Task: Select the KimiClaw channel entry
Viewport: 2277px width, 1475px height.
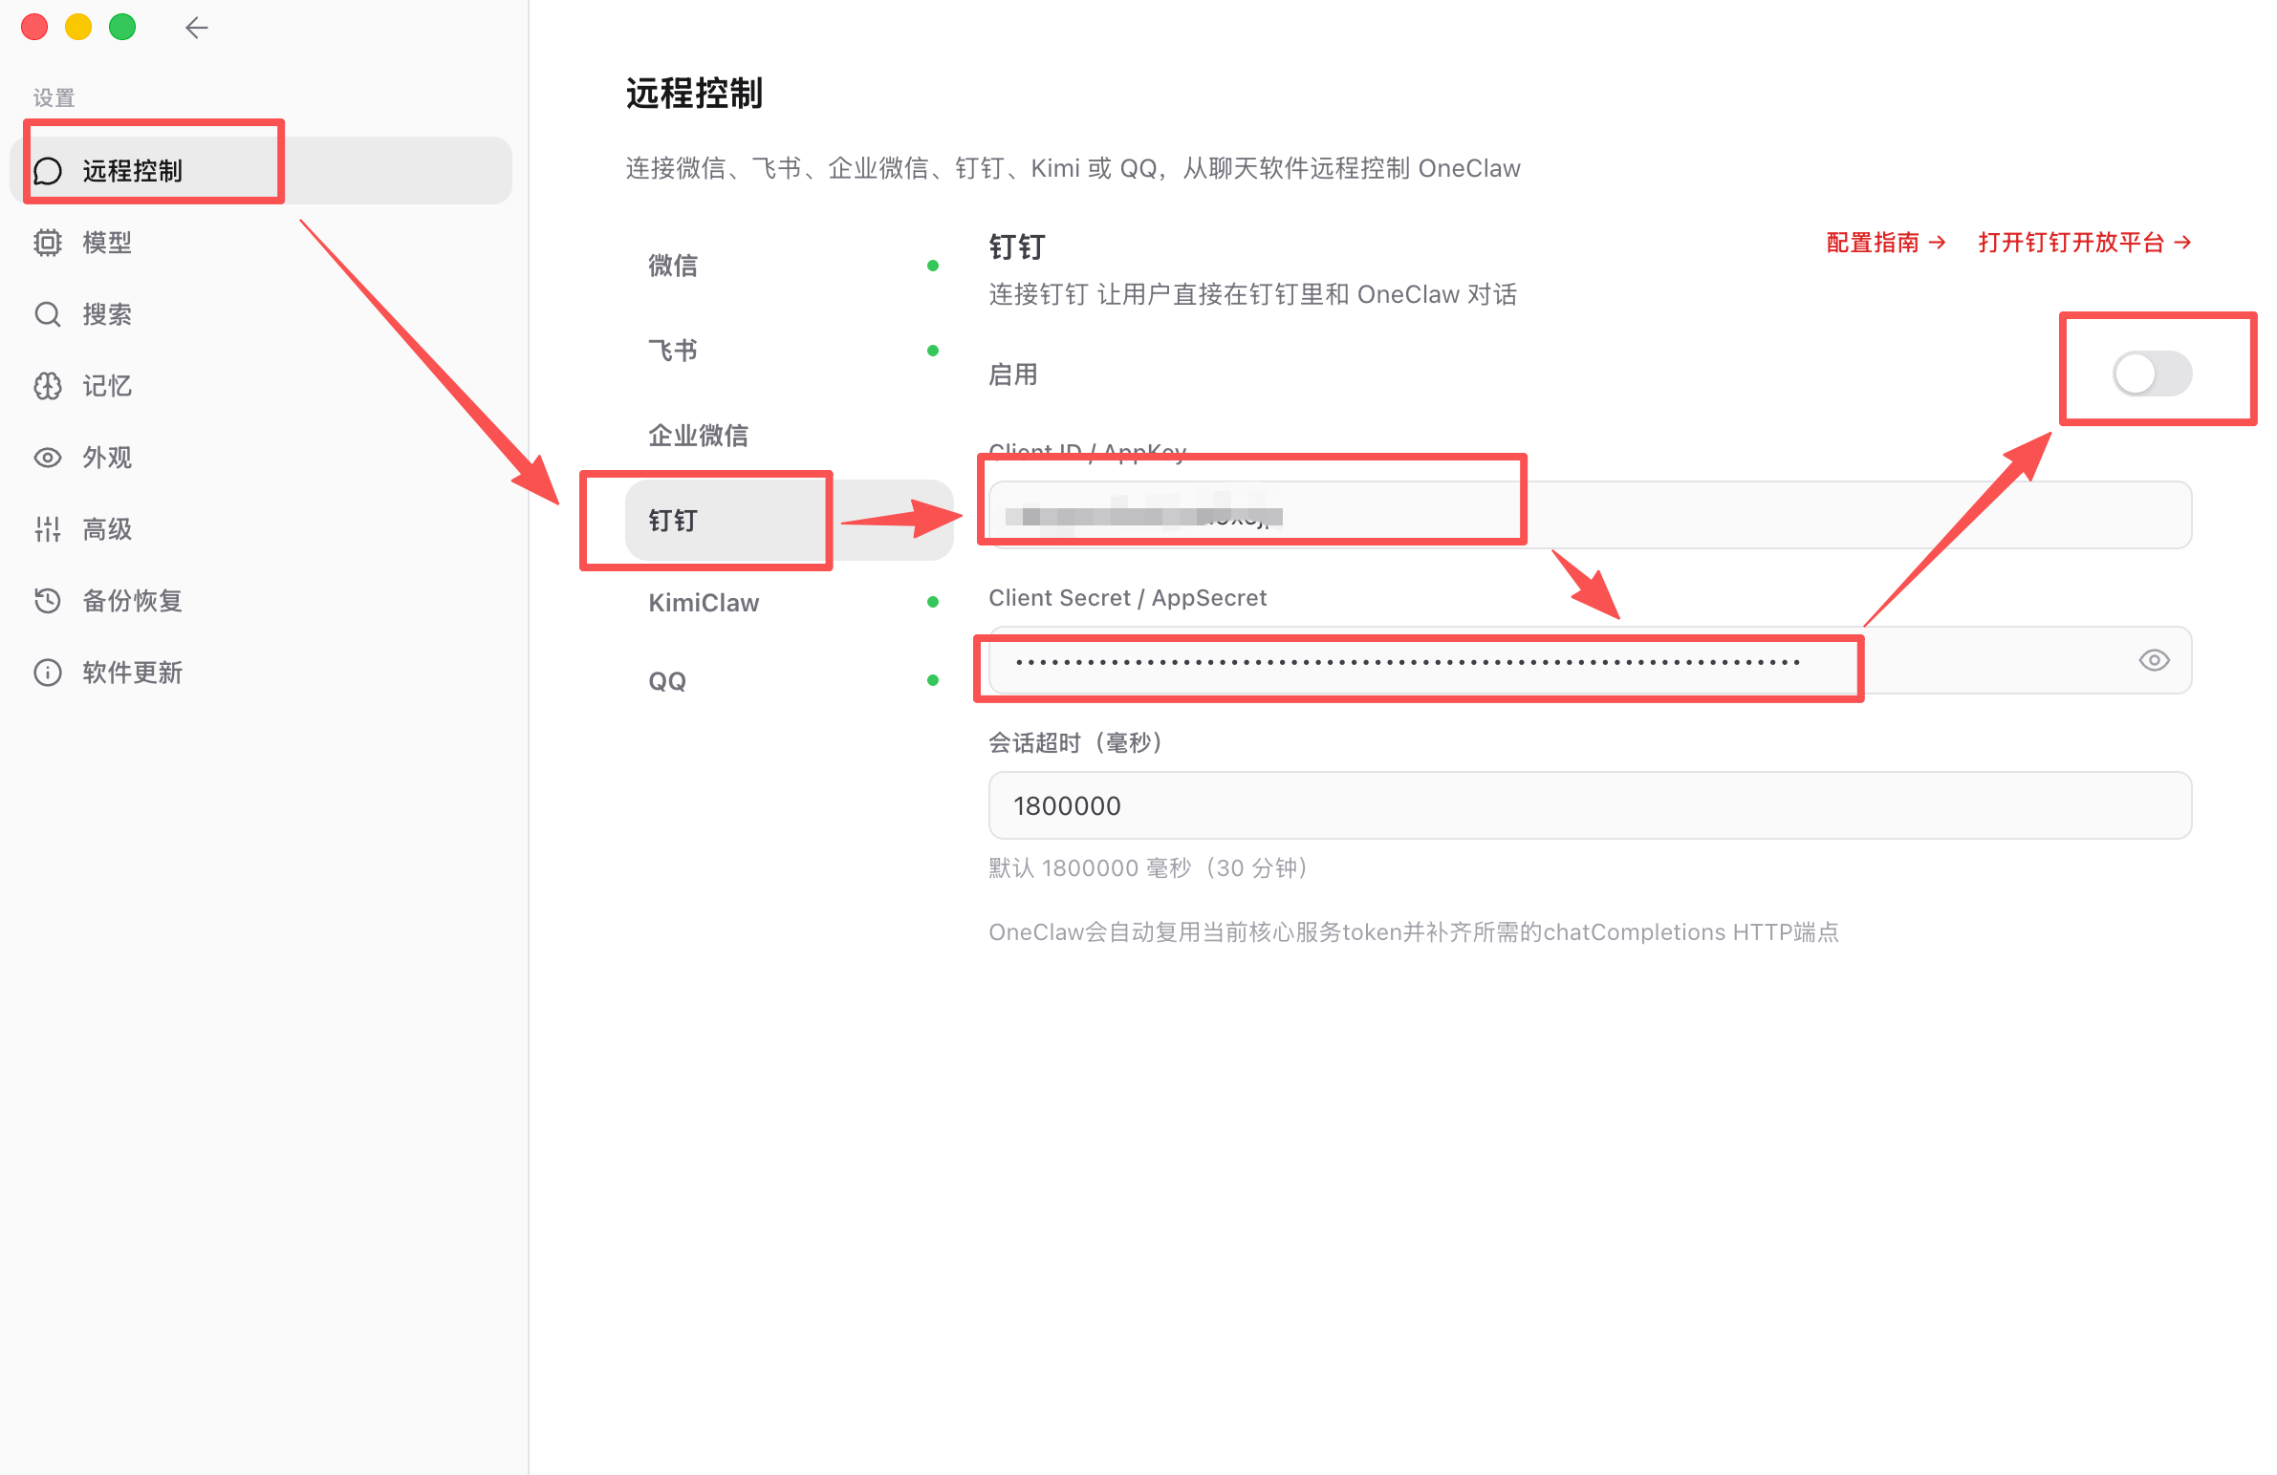Action: (x=704, y=602)
